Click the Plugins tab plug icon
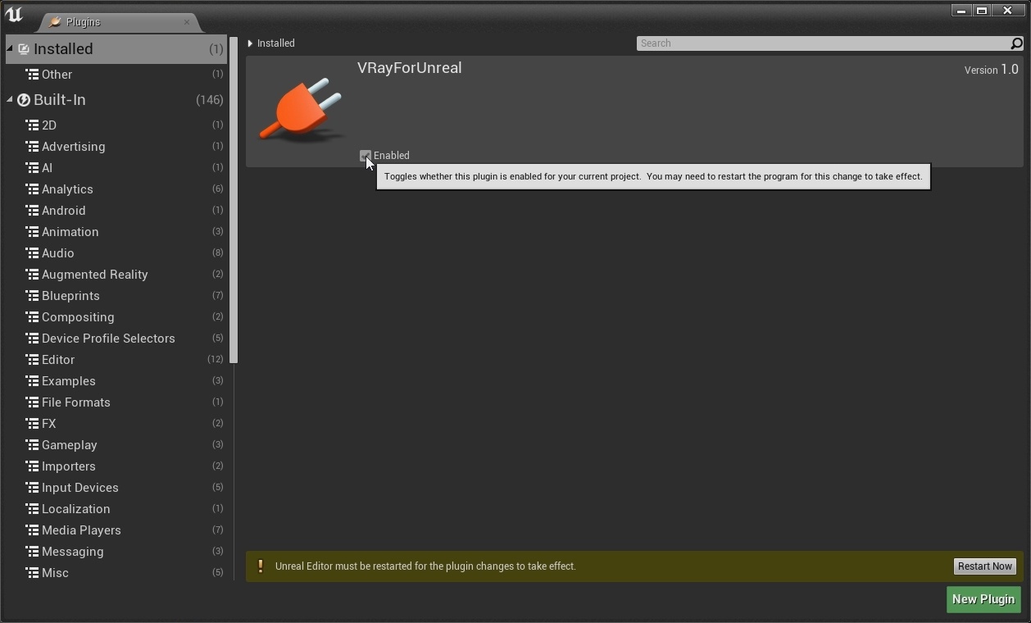Image resolution: width=1031 pixels, height=623 pixels. coord(55,22)
